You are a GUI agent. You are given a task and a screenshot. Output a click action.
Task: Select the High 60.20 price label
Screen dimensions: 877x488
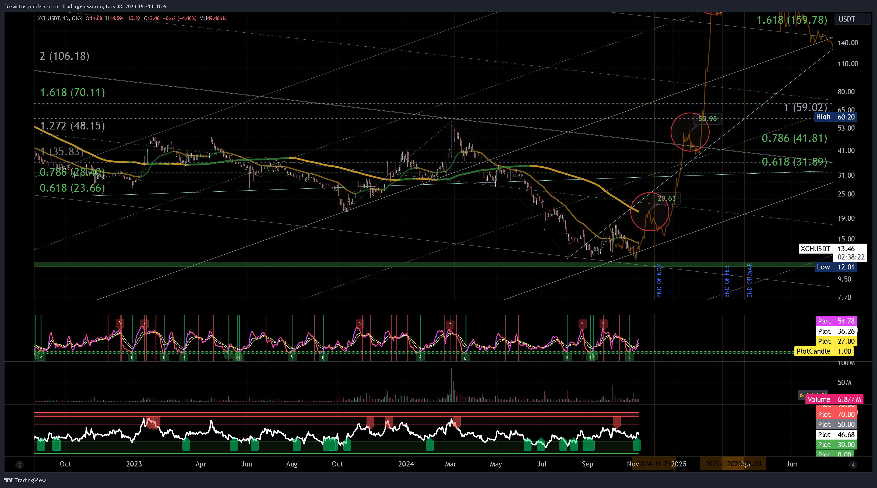835,117
